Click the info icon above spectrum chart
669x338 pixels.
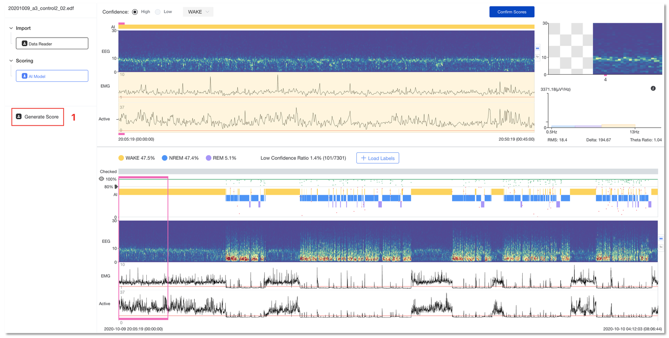(x=653, y=89)
